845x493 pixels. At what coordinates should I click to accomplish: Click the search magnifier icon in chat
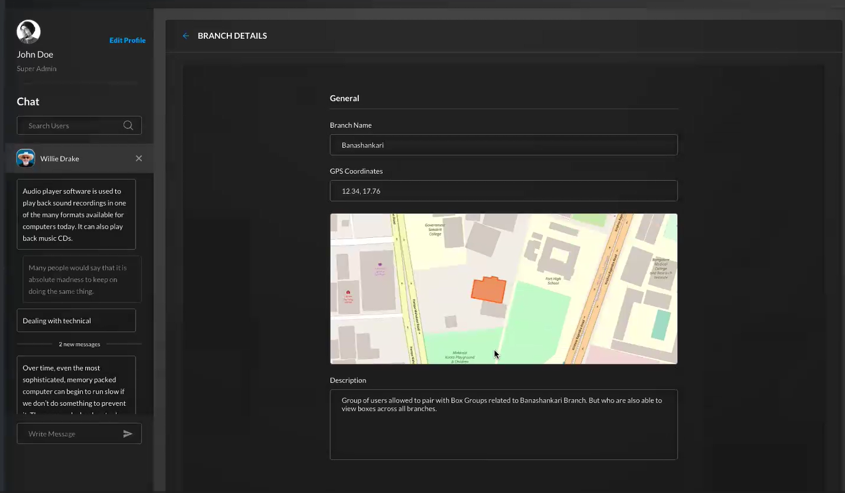click(128, 125)
